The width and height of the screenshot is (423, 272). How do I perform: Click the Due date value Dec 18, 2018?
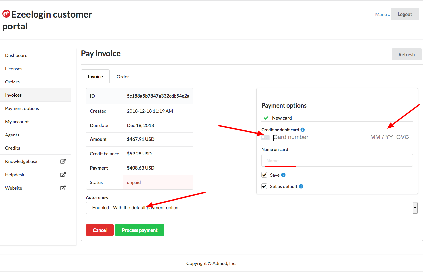tap(140, 125)
